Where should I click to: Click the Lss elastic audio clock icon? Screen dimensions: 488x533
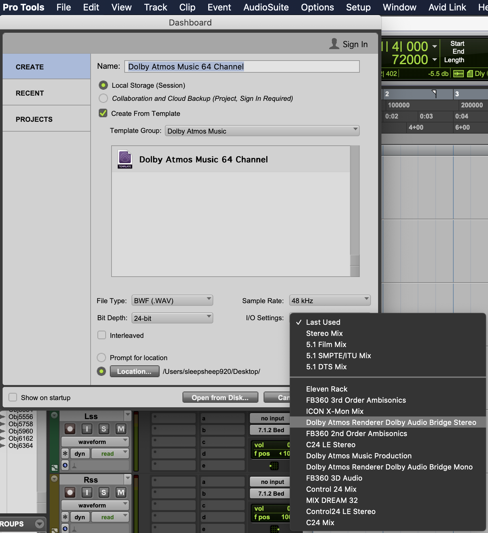point(65,465)
